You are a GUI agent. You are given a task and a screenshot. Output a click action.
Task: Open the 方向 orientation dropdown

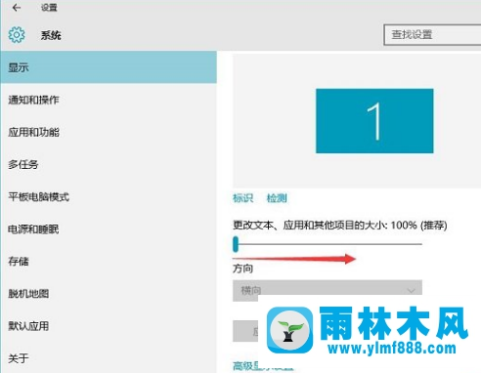coord(328,290)
